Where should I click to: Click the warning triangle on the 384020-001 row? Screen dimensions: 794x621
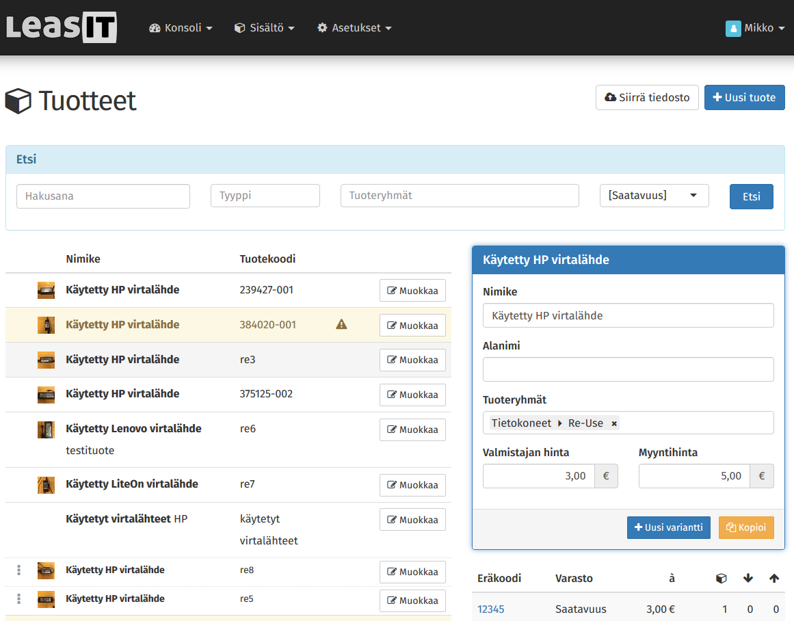tap(342, 324)
